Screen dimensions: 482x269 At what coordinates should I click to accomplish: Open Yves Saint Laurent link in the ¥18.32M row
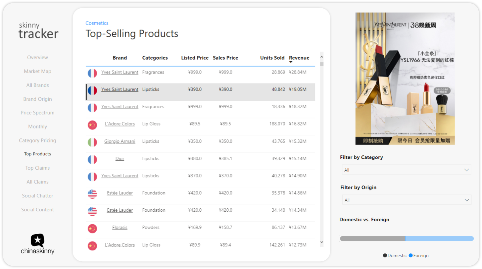click(x=120, y=107)
